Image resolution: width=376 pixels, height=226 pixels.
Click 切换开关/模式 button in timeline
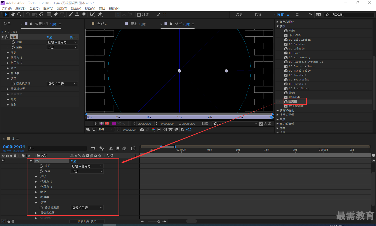87,221
